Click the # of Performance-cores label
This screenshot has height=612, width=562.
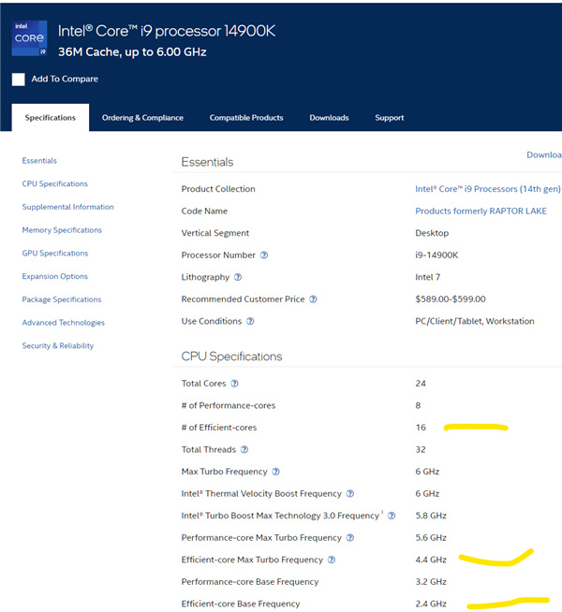(229, 405)
